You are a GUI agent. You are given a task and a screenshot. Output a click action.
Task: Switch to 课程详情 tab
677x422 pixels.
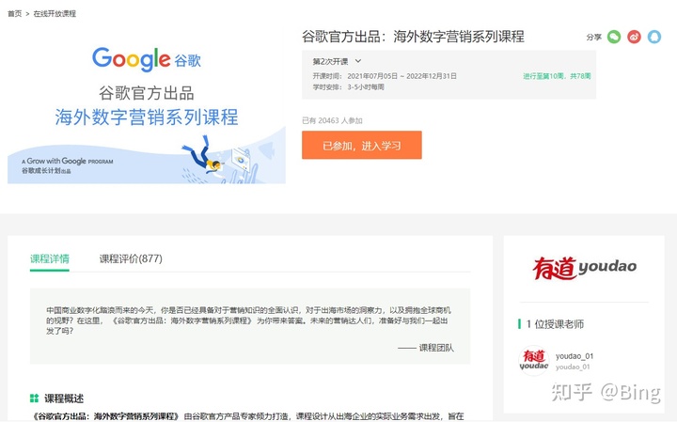click(x=50, y=258)
